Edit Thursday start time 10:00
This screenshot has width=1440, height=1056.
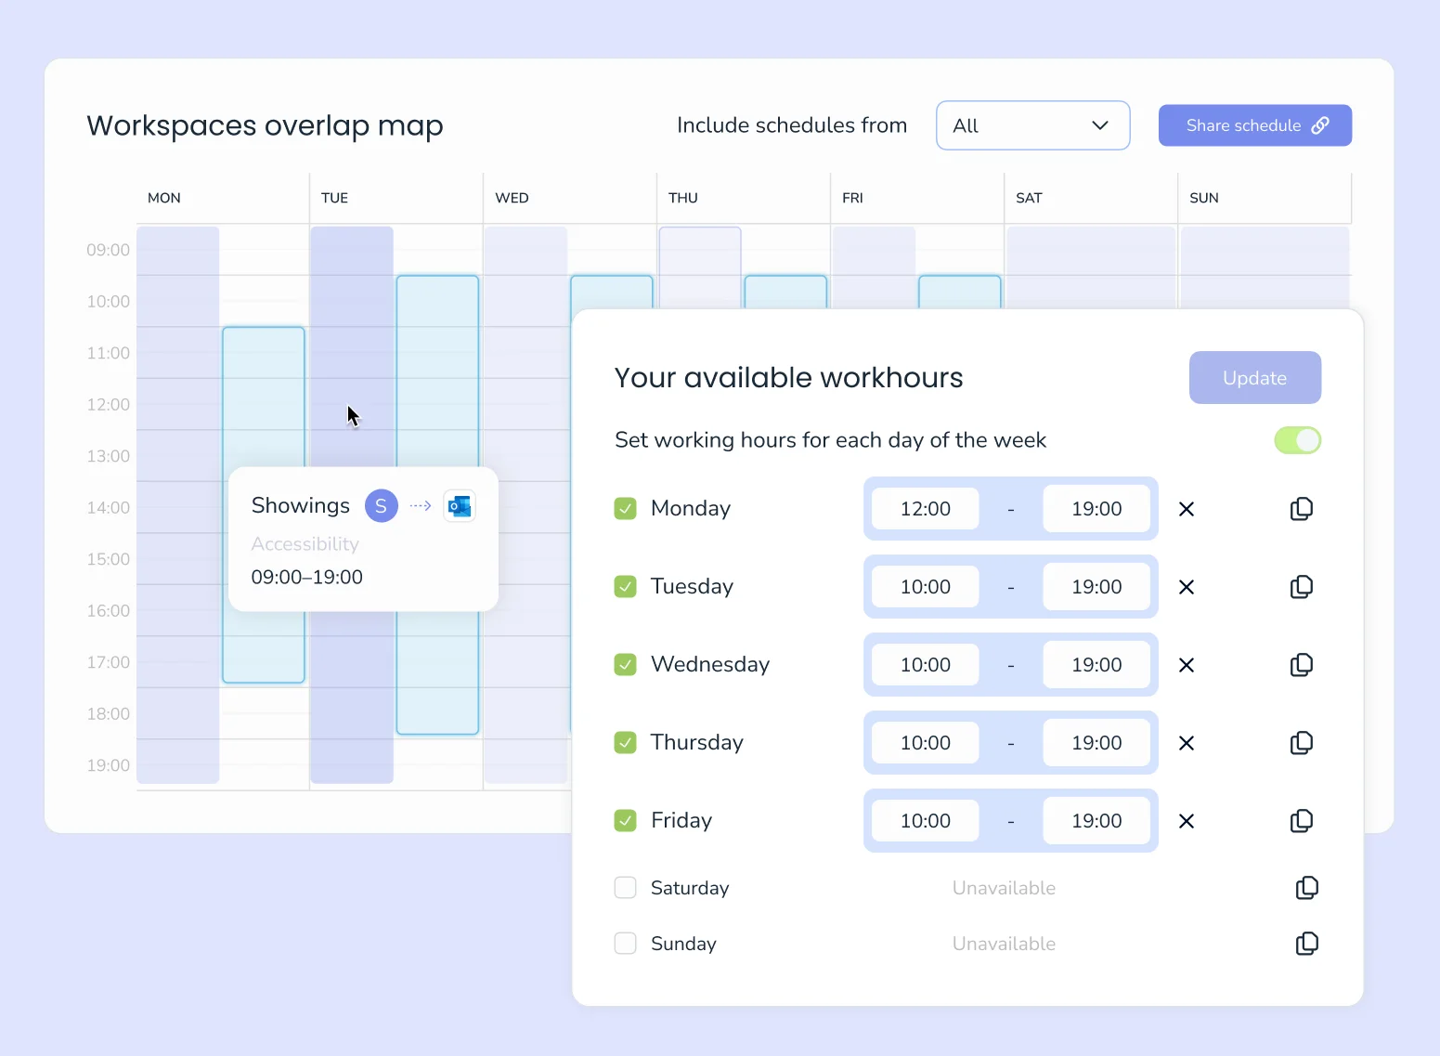point(926,743)
